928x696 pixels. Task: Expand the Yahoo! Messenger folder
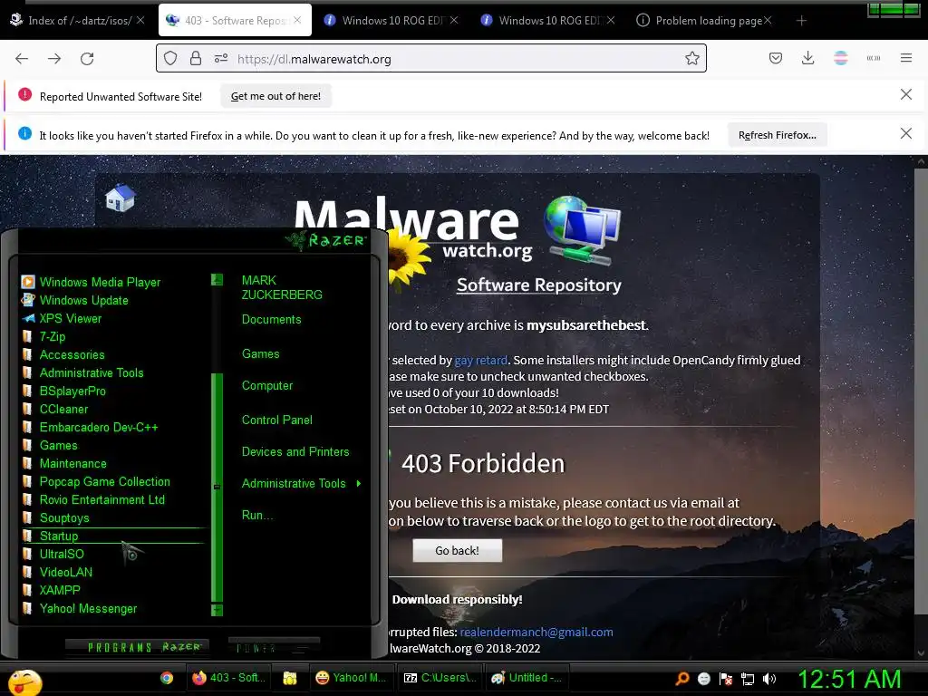click(x=88, y=608)
